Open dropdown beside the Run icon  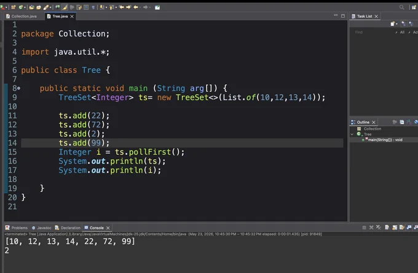coord(6,7)
